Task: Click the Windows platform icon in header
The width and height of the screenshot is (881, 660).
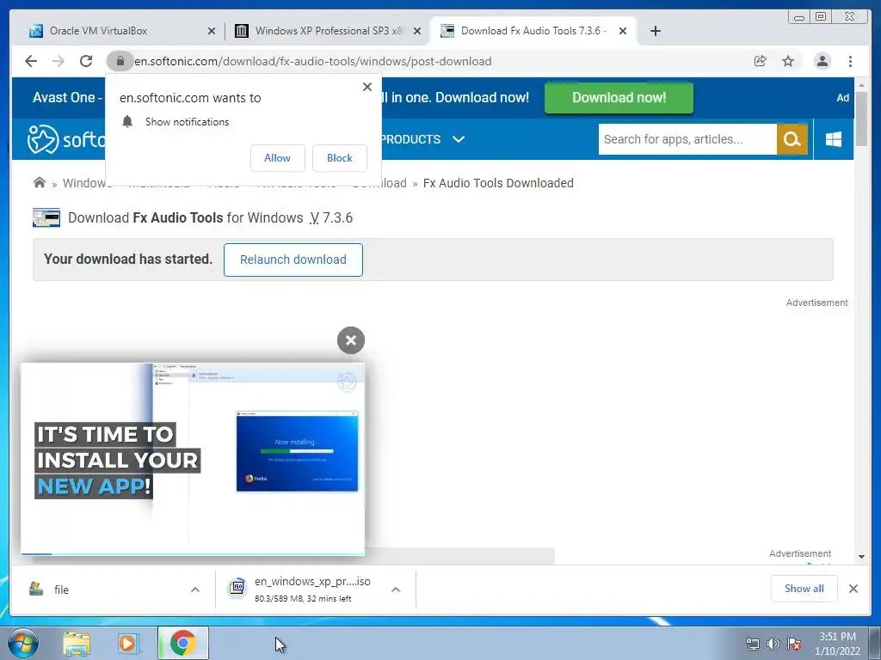Action: (833, 139)
